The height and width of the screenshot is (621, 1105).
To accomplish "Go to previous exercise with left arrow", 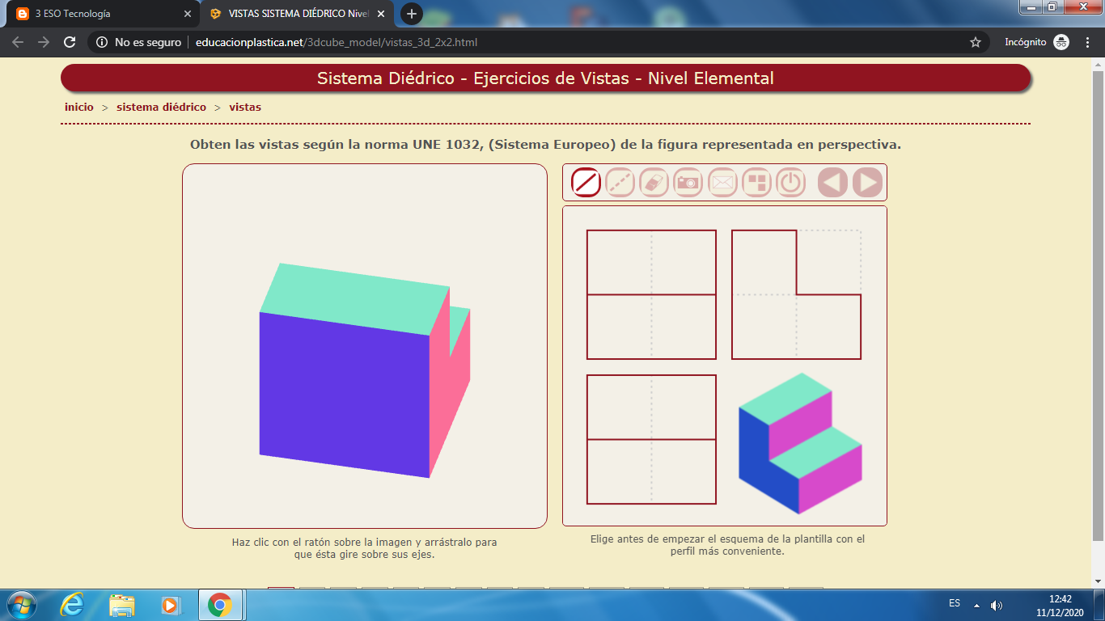I will pyautogui.click(x=832, y=183).
